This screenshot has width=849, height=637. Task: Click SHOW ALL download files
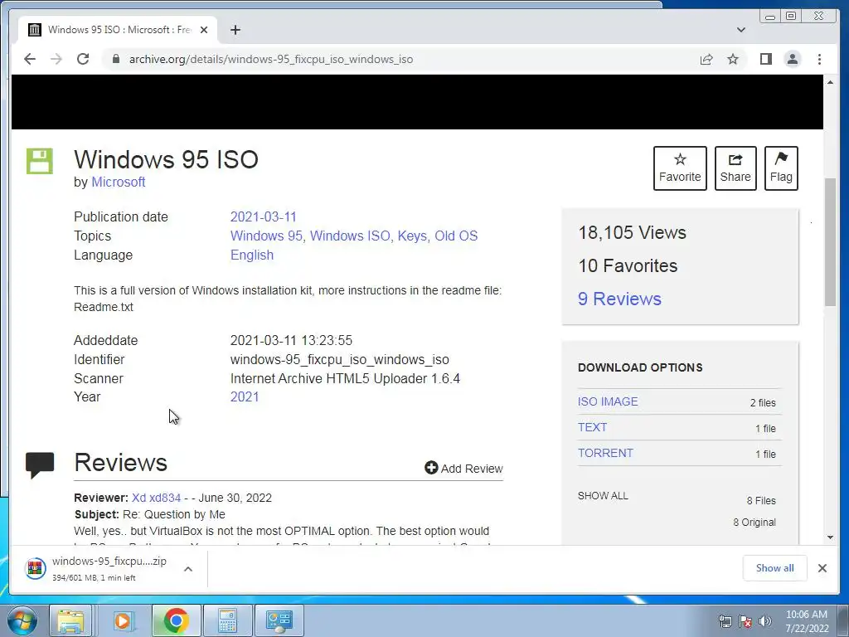tap(603, 496)
